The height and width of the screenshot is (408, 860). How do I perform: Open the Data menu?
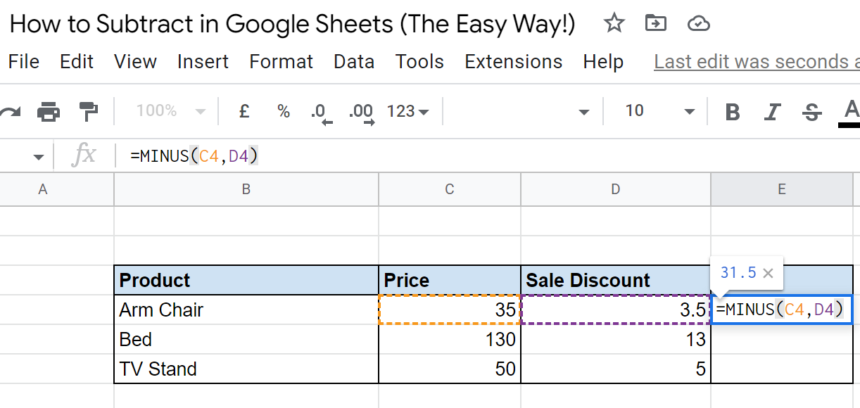pos(354,62)
